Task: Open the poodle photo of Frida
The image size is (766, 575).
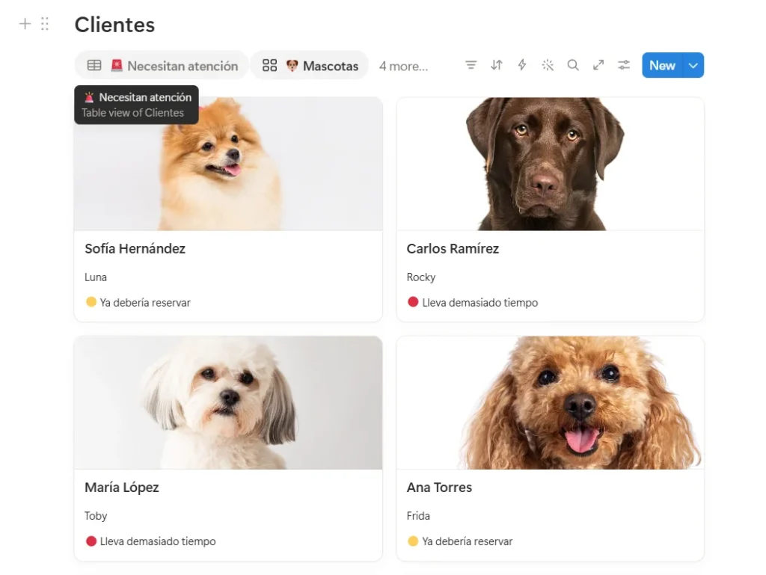Action: pyautogui.click(x=550, y=403)
